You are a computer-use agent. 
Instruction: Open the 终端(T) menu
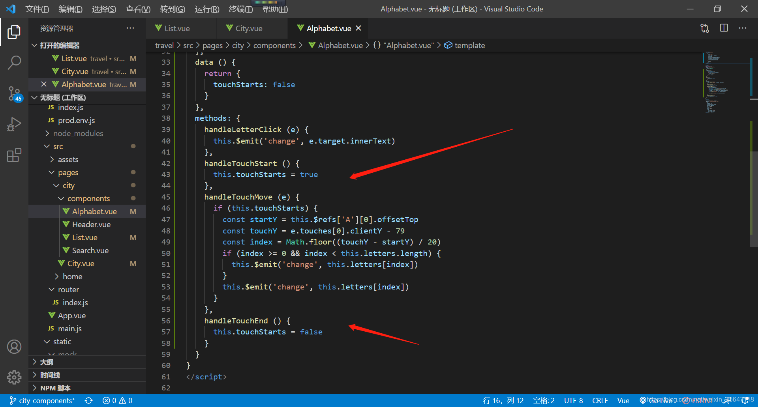(x=241, y=9)
